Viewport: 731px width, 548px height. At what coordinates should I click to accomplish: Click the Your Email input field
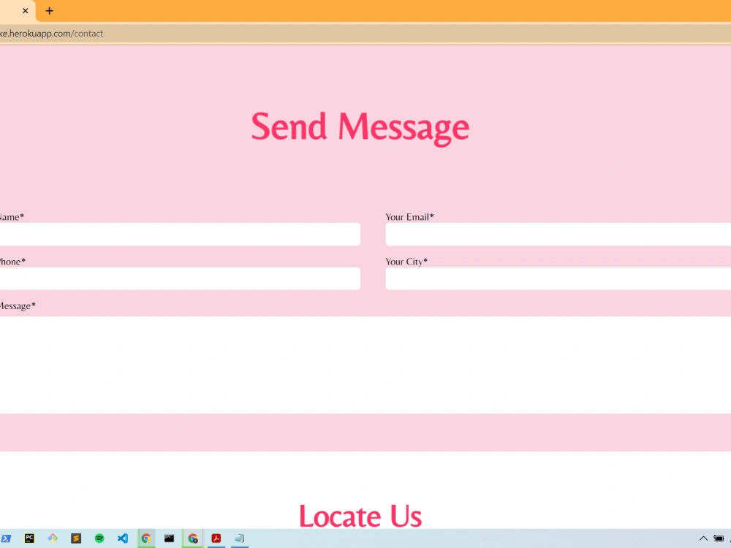click(558, 234)
